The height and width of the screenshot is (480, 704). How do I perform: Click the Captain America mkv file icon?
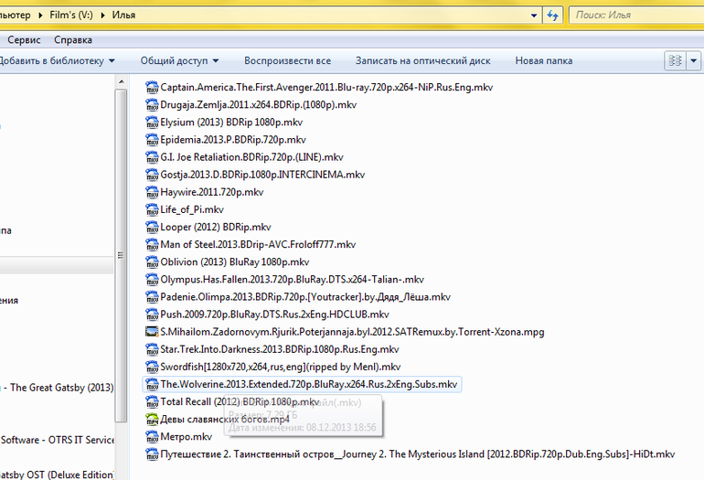(153, 88)
